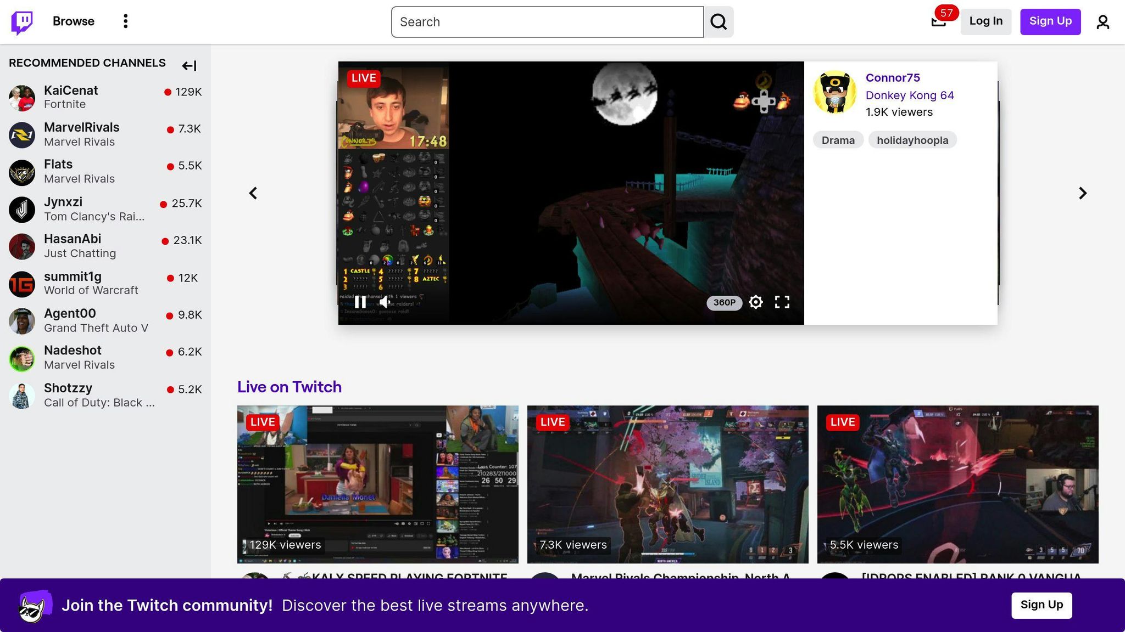
Task: Open summit1g channel avatar
Action: coord(22,284)
